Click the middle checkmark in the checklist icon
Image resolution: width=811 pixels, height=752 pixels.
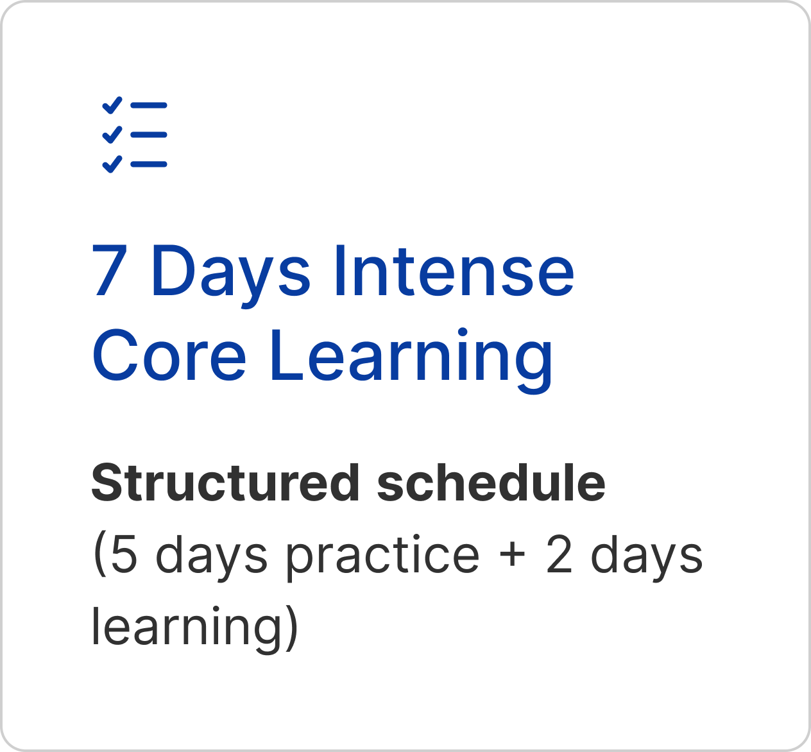pos(112,135)
